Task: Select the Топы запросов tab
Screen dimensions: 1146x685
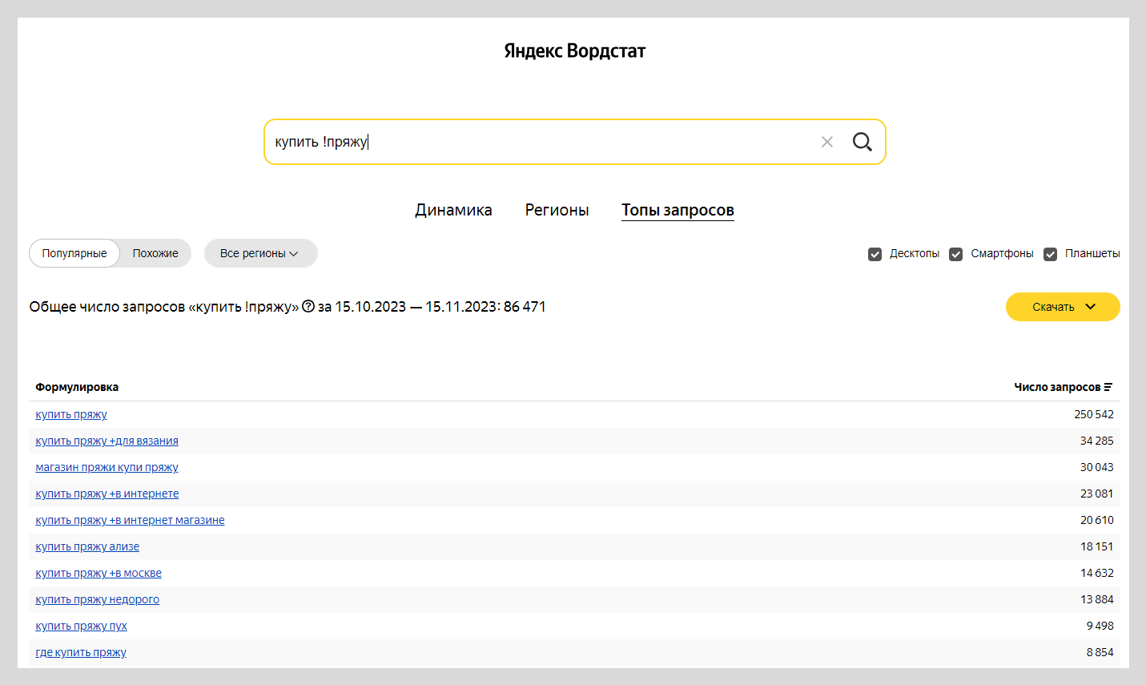Action: coord(678,210)
